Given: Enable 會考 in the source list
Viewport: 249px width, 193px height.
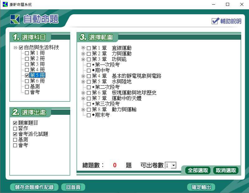Looking at the screenshot, I should pos(15,145).
